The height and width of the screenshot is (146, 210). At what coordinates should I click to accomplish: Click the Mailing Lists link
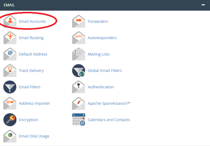99,54
